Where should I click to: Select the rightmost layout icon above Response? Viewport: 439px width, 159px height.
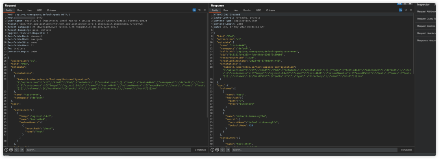click(411, 4)
